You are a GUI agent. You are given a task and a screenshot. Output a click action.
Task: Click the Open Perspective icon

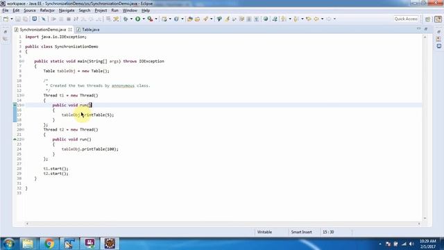428,19
